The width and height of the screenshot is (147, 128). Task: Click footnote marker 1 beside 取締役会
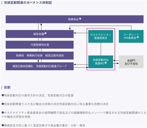click(80, 19)
